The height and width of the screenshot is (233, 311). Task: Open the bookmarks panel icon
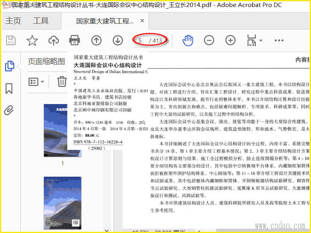coord(9,89)
